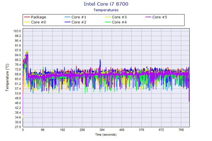Screen dimensions: 212x141
Task: Click the 46.0 y-axis value
Action: click(x=18, y=103)
